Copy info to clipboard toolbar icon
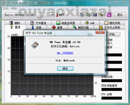The height and width of the screenshot is (105, 130). (x=81, y=15)
